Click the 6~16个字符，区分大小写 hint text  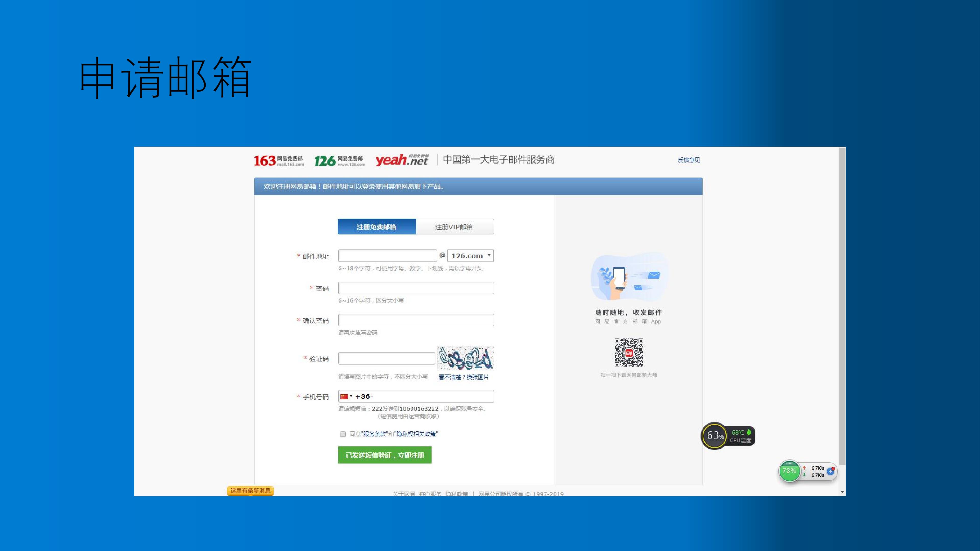[x=371, y=300]
